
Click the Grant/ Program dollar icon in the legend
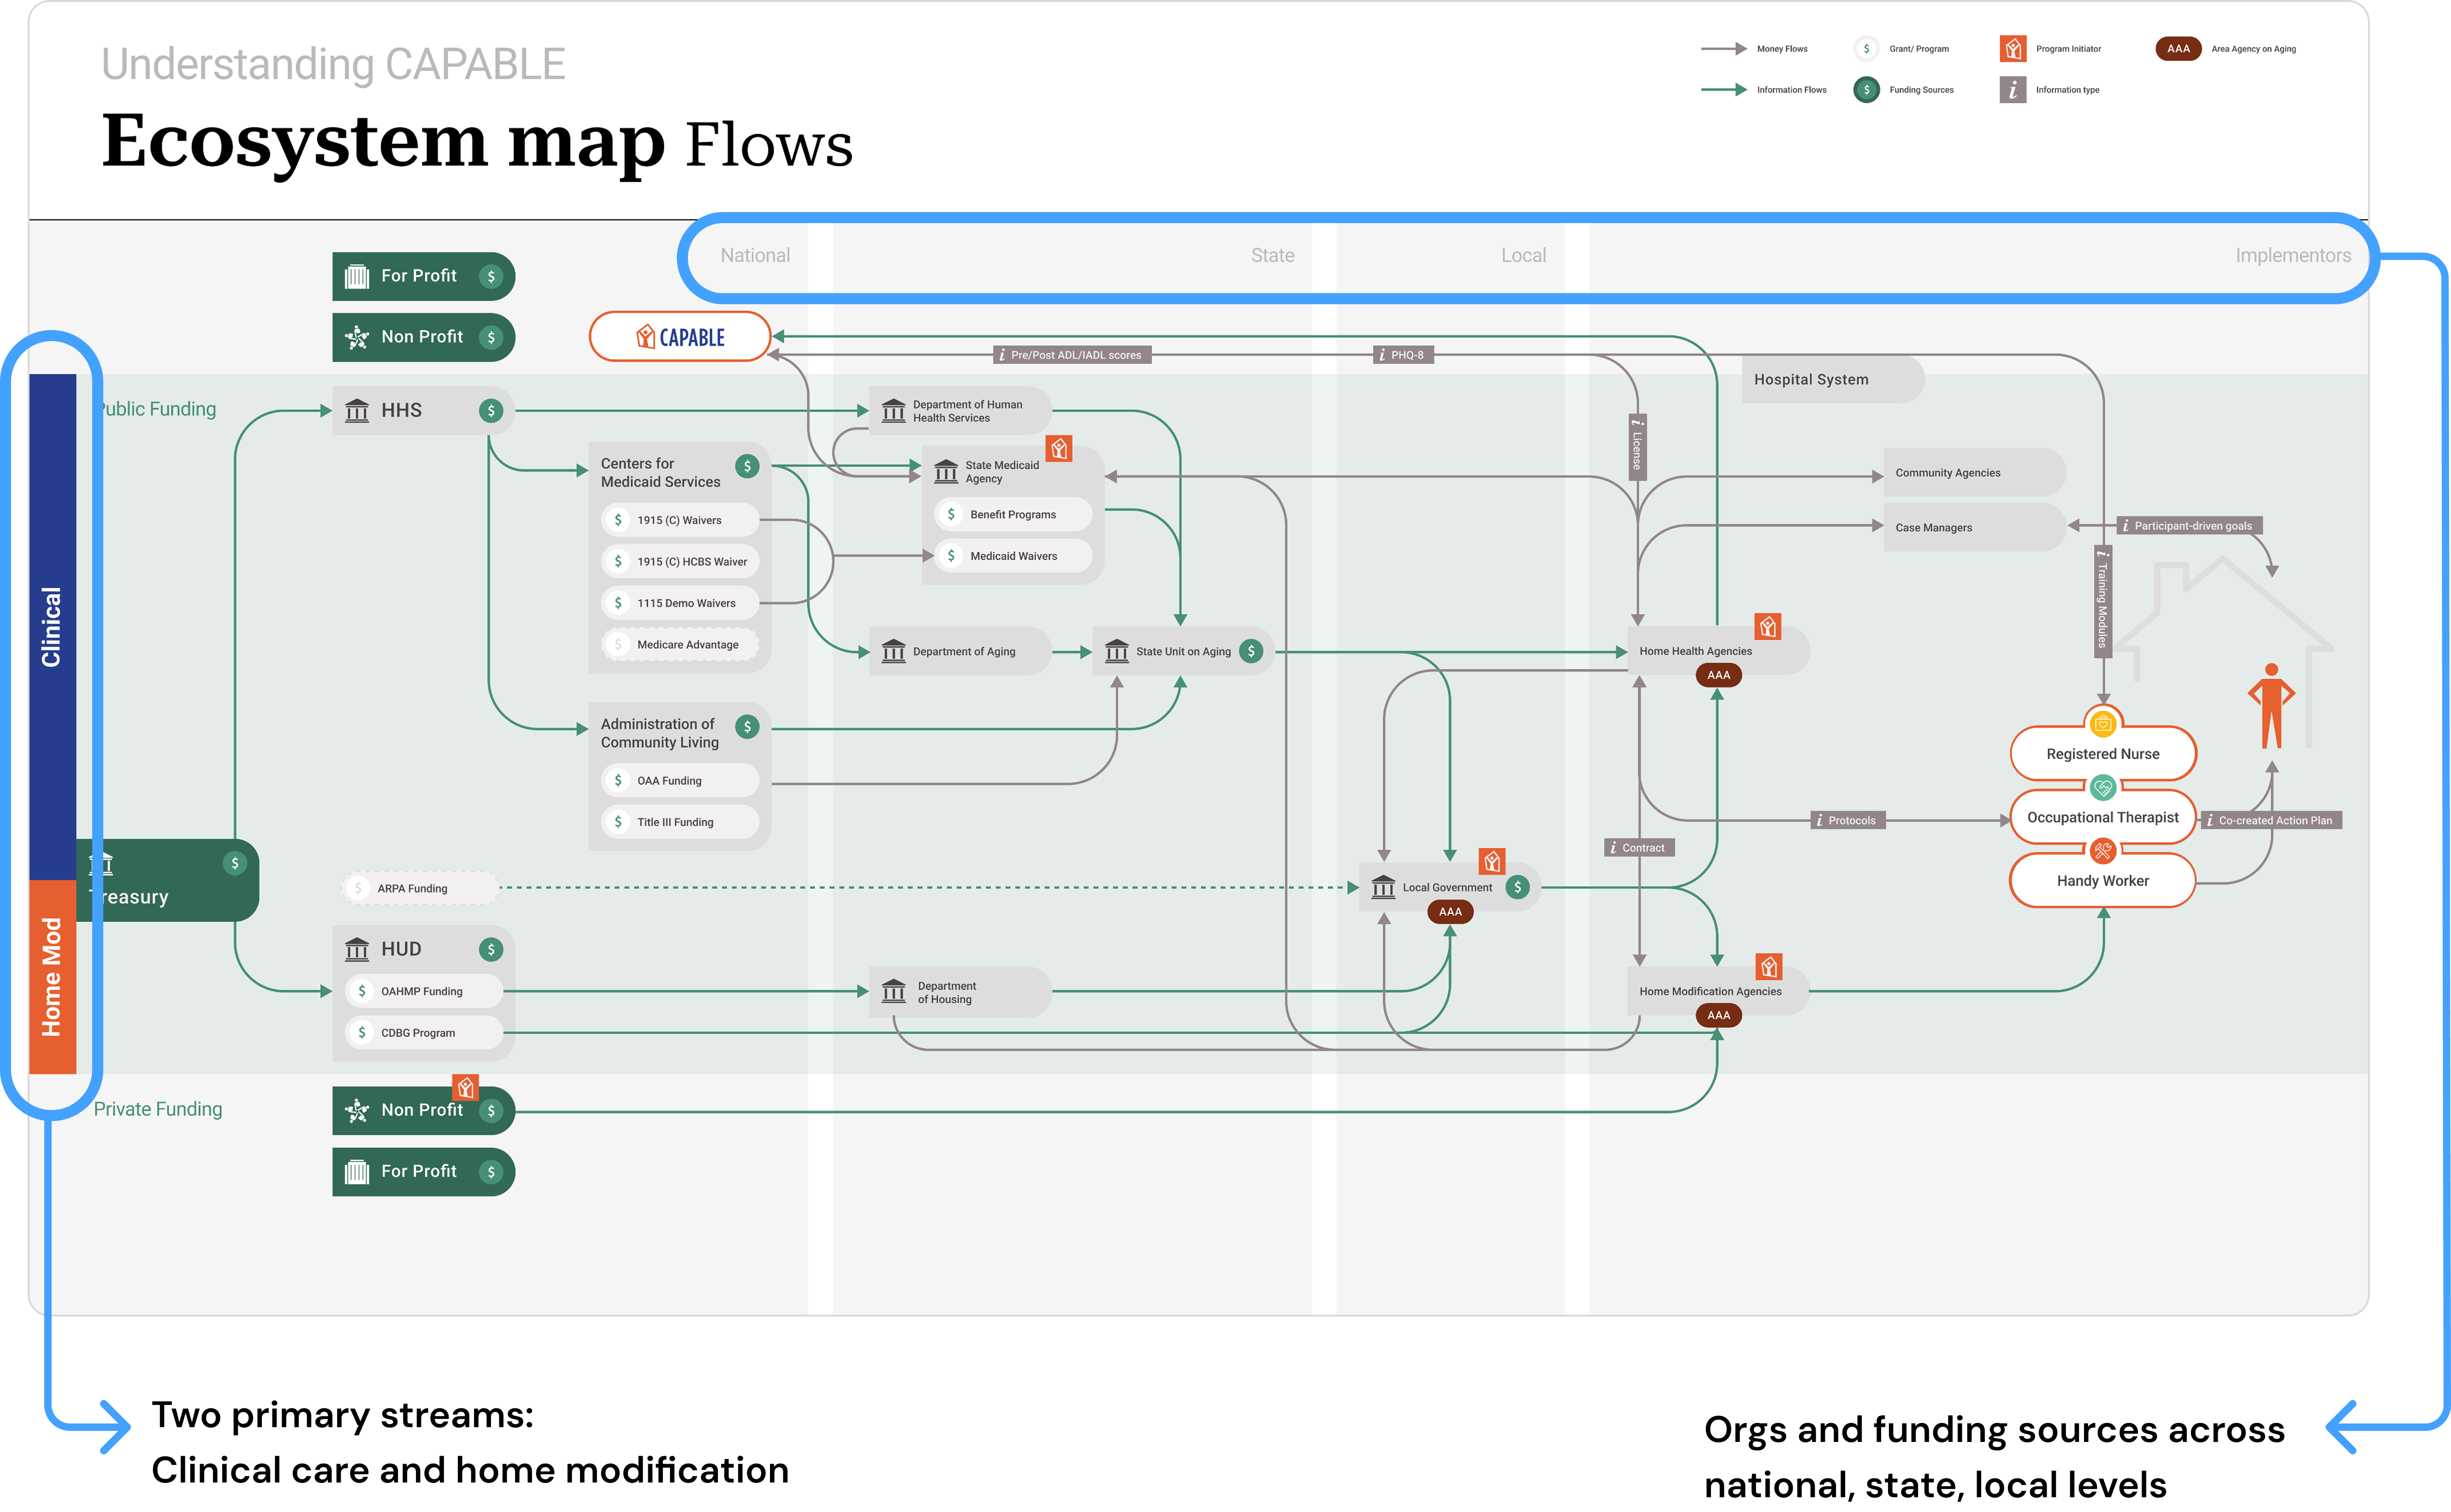pos(1866,49)
